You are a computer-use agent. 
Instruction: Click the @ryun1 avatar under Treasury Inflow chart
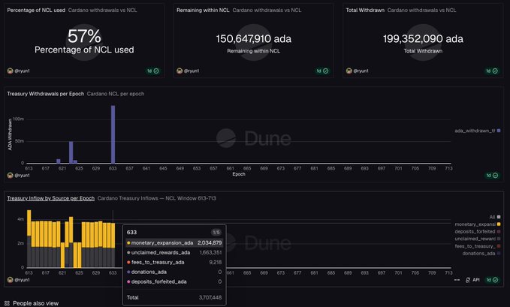click(10, 280)
